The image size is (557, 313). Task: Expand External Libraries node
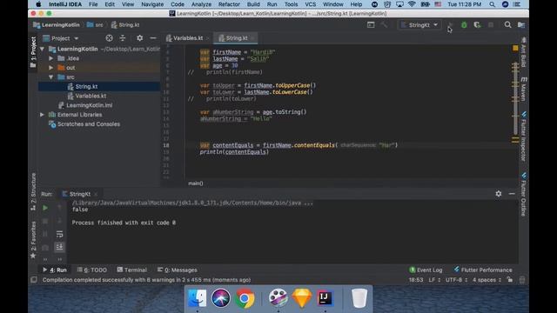(x=43, y=115)
